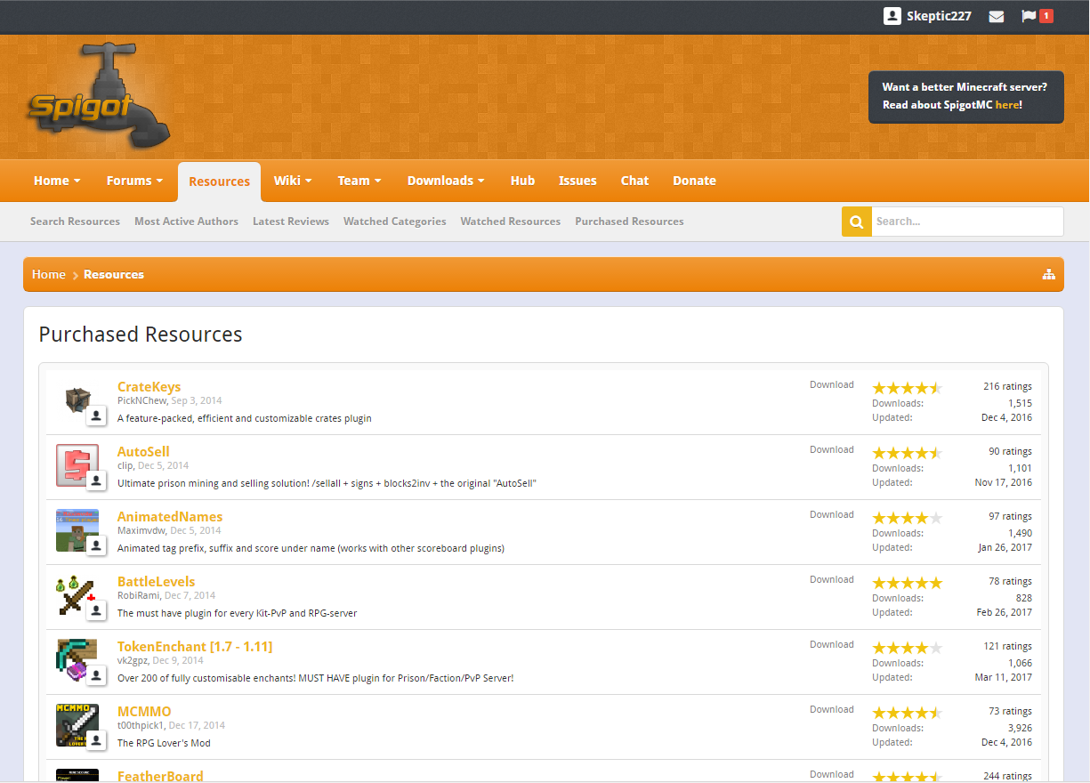
Task: Click the Skeptic227 user avatar icon
Action: click(892, 16)
